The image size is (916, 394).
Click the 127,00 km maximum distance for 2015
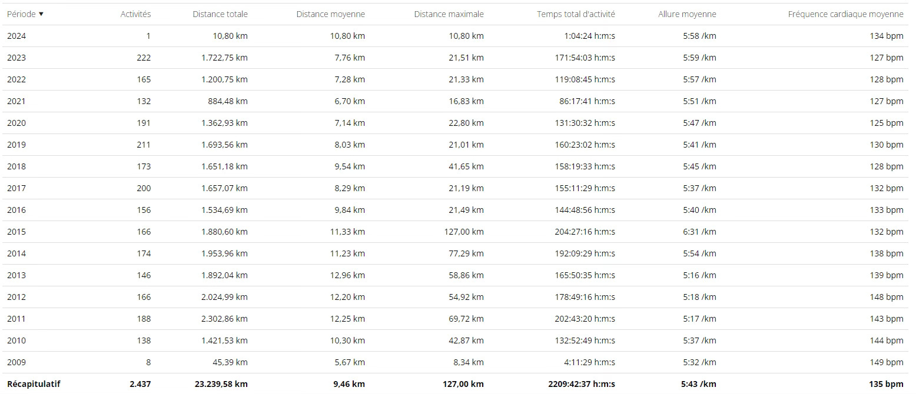(464, 232)
